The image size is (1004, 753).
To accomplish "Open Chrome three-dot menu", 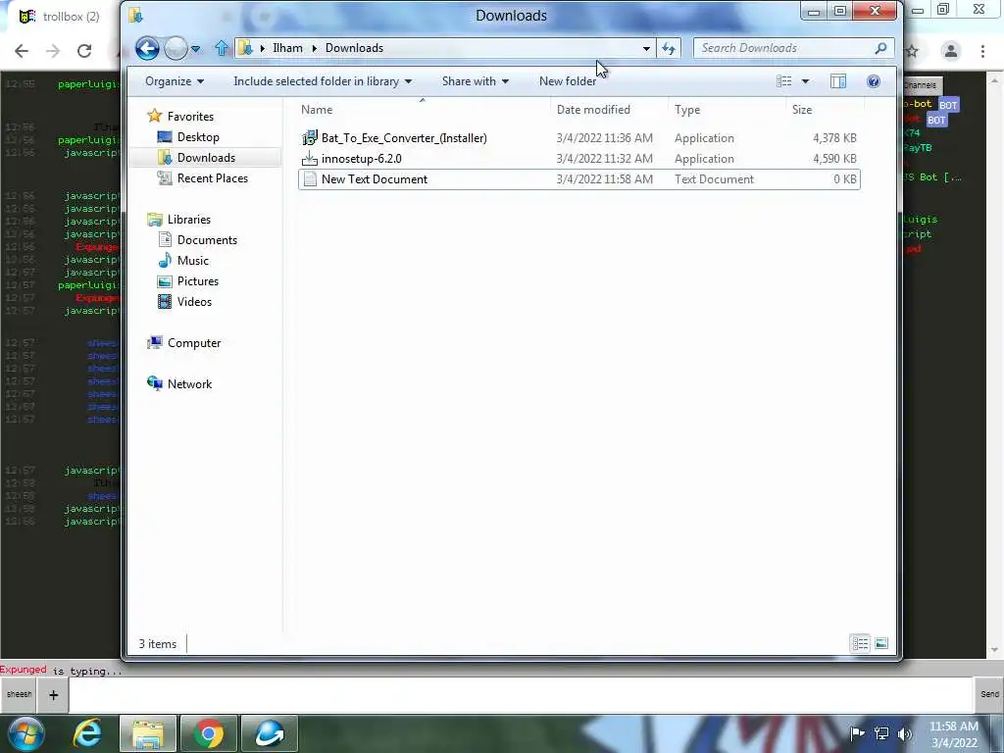I will coord(982,51).
